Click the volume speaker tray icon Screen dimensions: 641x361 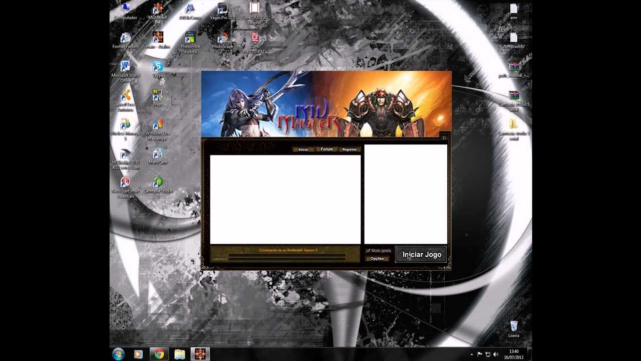[x=495, y=354]
